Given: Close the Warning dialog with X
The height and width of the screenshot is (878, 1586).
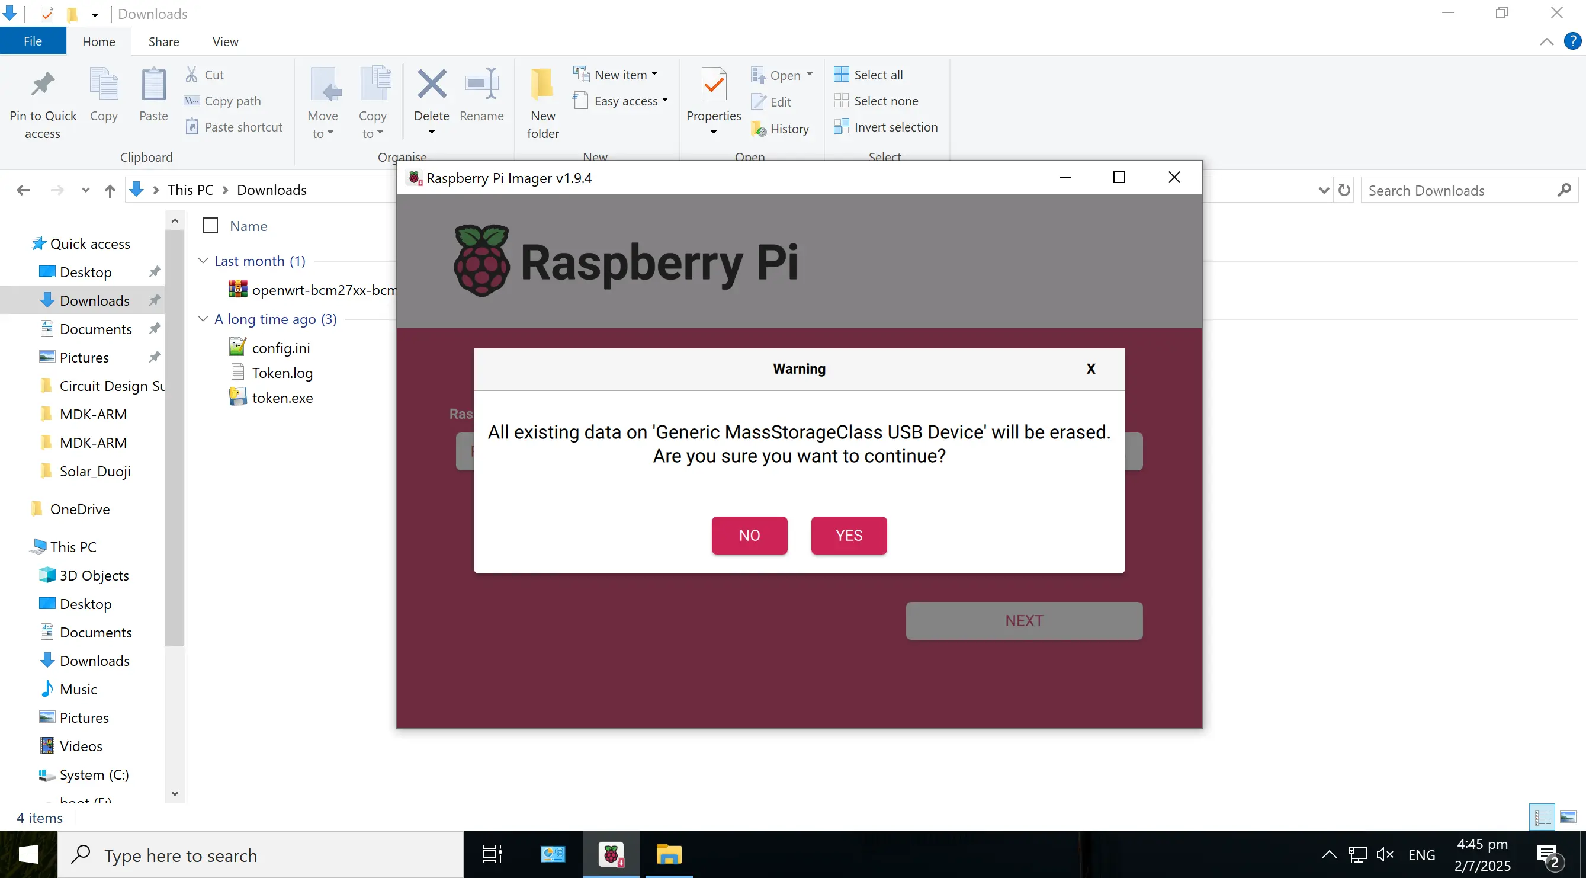Looking at the screenshot, I should [1091, 369].
